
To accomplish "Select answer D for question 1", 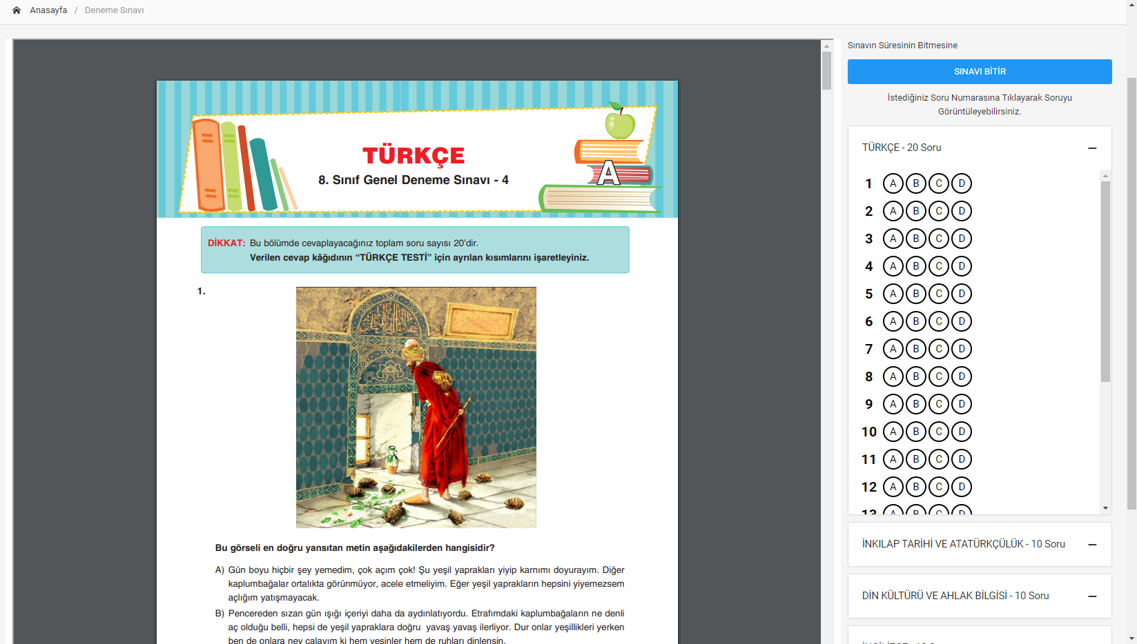I will click(x=962, y=183).
